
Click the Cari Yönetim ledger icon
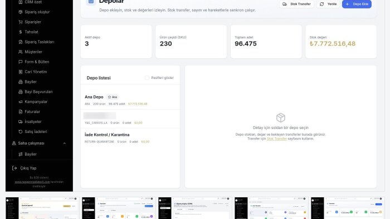tap(21, 72)
